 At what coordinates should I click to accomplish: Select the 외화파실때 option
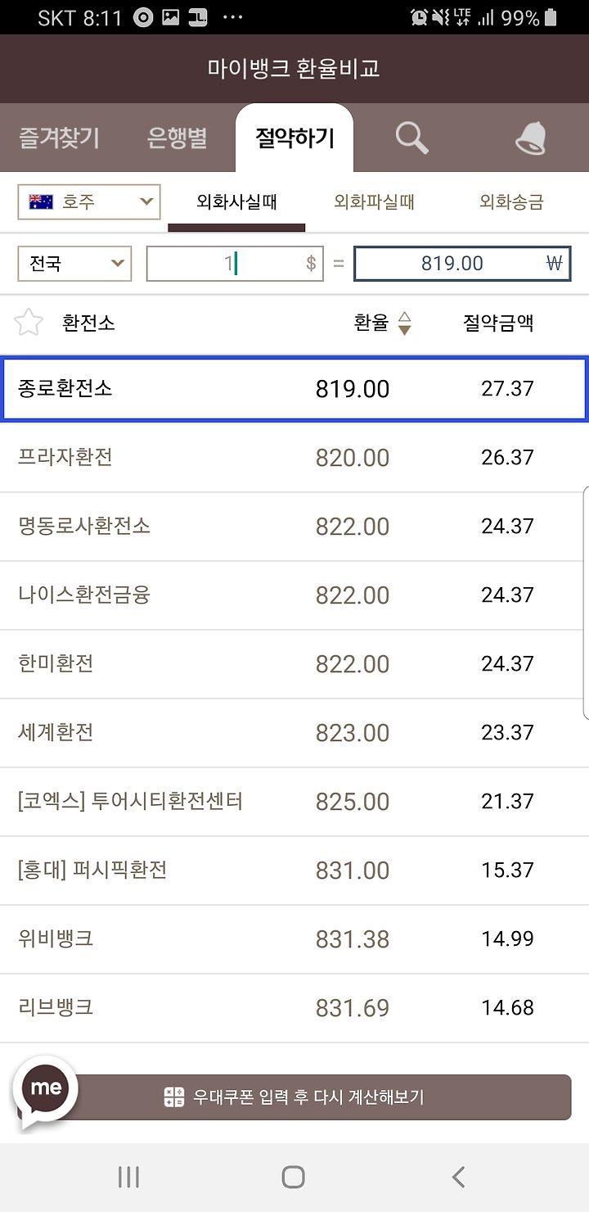pos(374,201)
